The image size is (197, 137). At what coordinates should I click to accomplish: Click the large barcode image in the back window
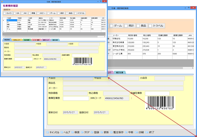pyautogui.click(x=160, y=103)
